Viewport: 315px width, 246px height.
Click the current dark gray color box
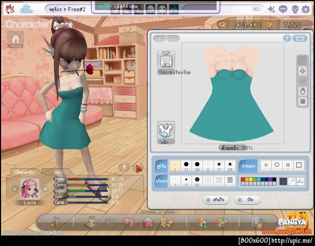[283, 181]
